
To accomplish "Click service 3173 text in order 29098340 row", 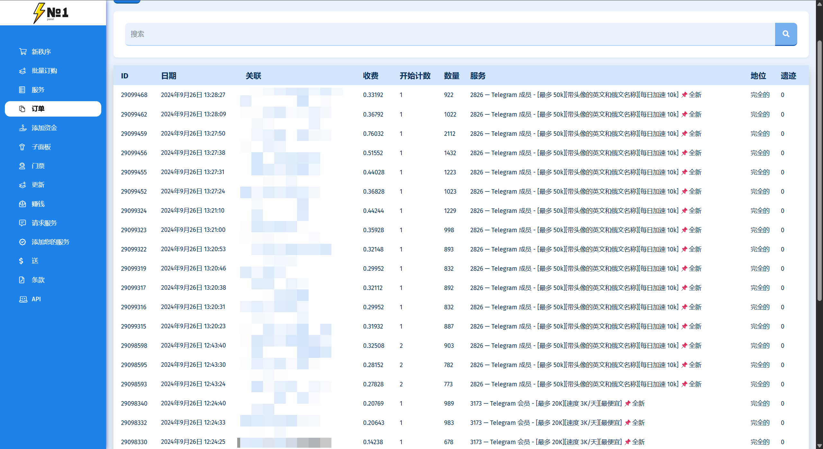I will (557, 403).
